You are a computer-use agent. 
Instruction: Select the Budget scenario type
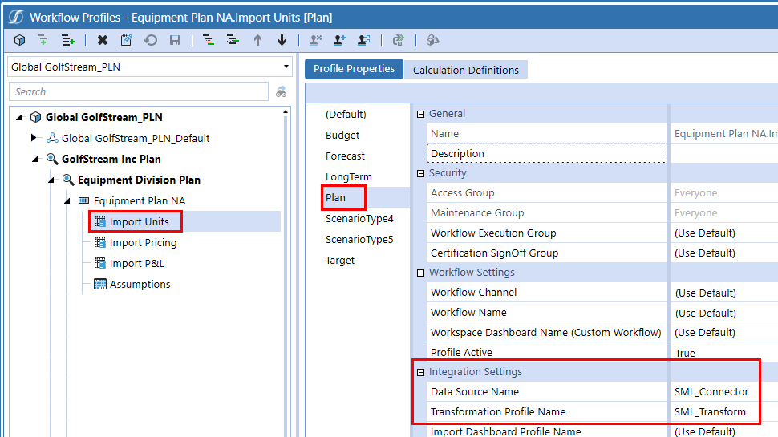pyautogui.click(x=342, y=135)
